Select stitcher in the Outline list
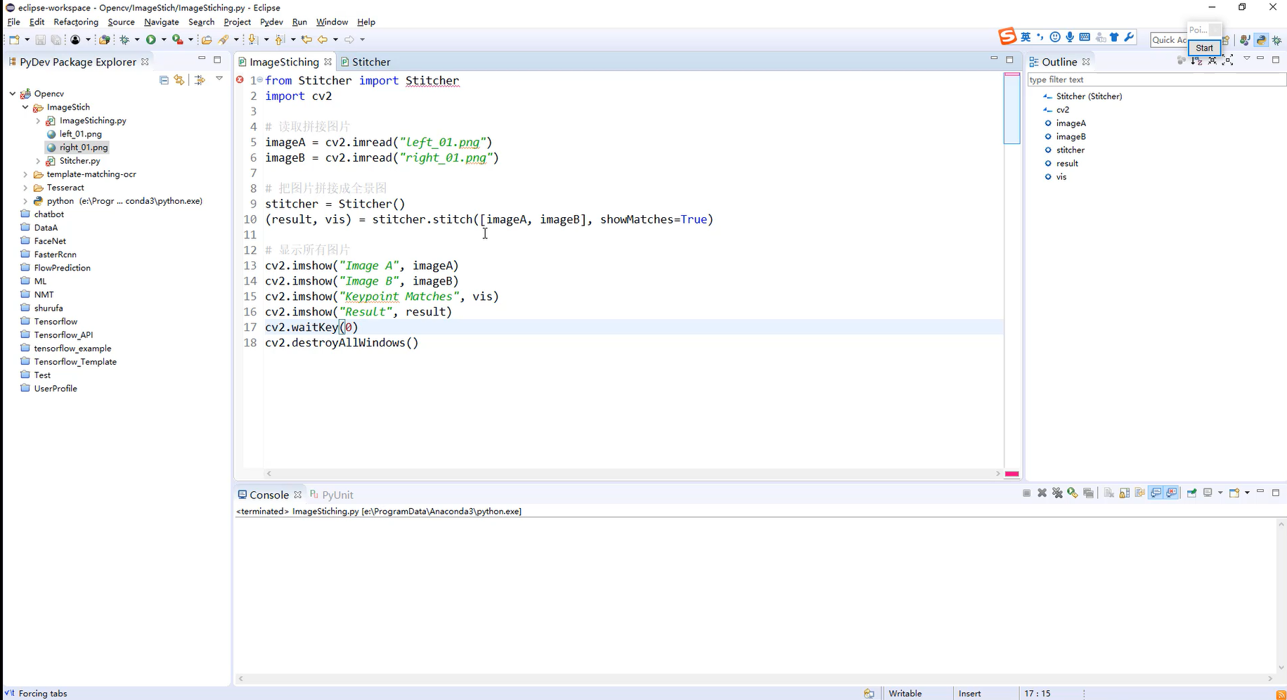 tap(1070, 150)
